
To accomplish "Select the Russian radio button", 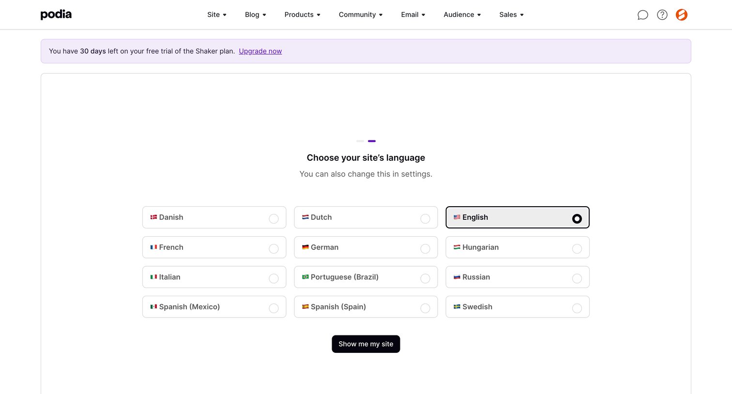I will 577,278.
